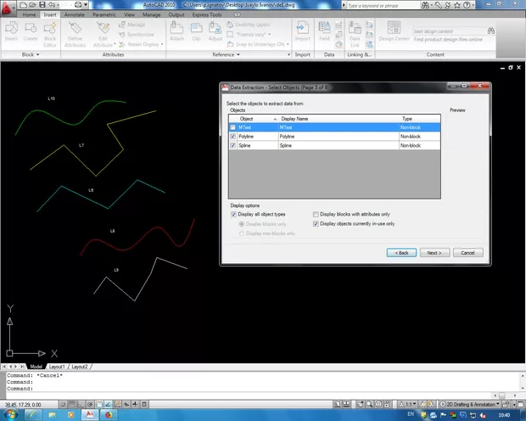
Task: Open the Layout1 tab
Action: (57, 365)
